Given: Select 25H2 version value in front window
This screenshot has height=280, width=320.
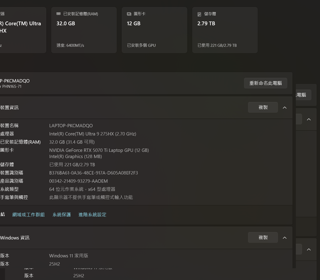Looking at the screenshot, I should coord(55,264).
